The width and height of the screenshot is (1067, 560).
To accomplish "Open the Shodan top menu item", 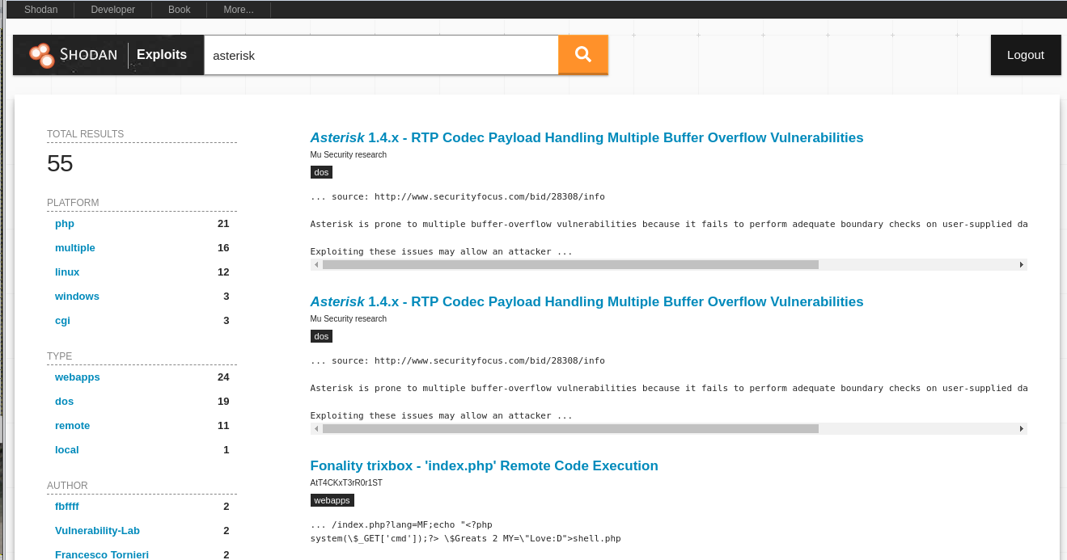I will (x=40, y=10).
